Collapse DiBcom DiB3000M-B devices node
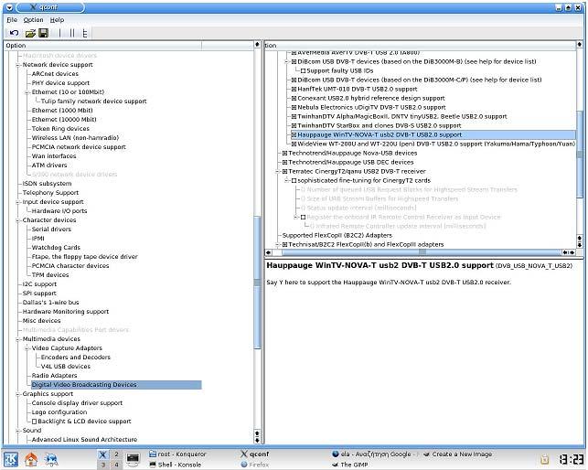Screen dimensions: 588x470 tap(287, 62)
